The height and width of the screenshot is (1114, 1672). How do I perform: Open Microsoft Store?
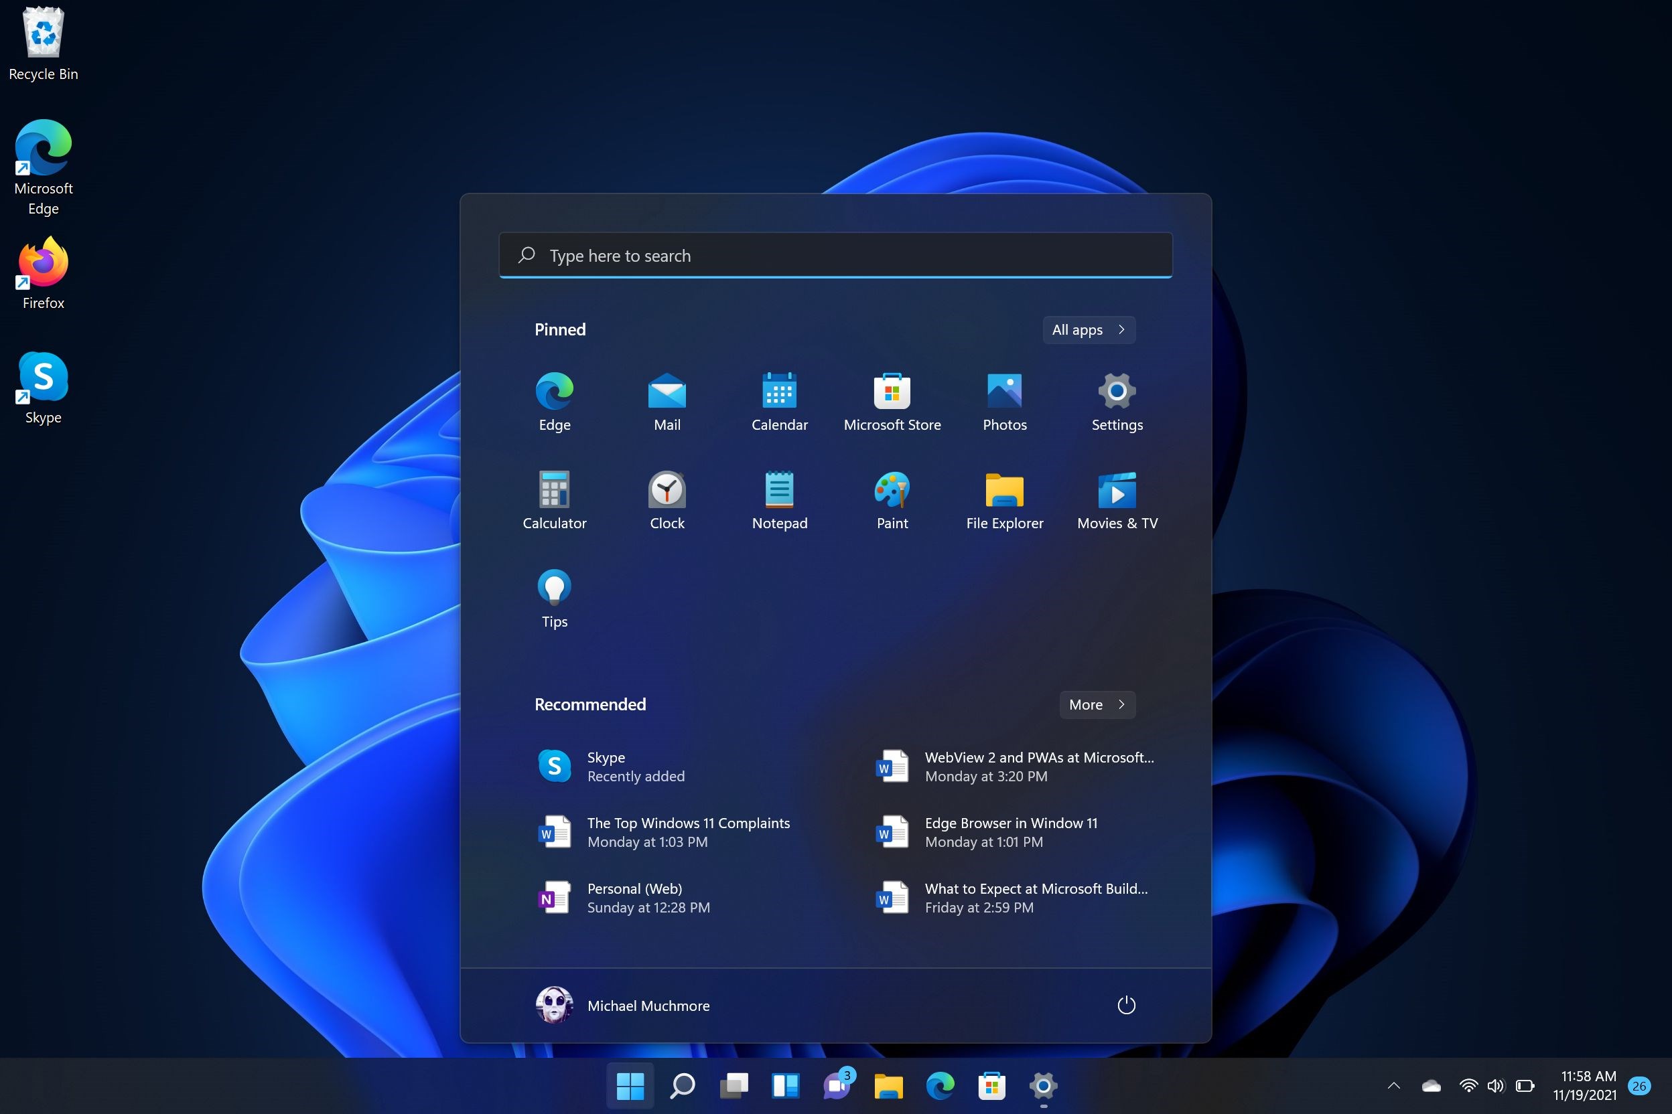[891, 390]
